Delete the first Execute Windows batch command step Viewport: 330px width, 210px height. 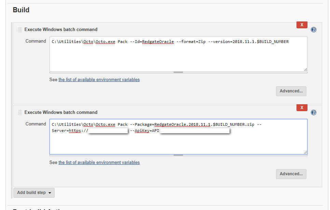(302, 25)
